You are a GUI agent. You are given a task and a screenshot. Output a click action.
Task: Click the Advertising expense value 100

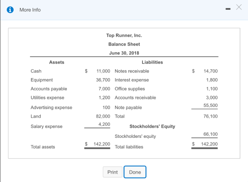pyautogui.click(x=106, y=107)
